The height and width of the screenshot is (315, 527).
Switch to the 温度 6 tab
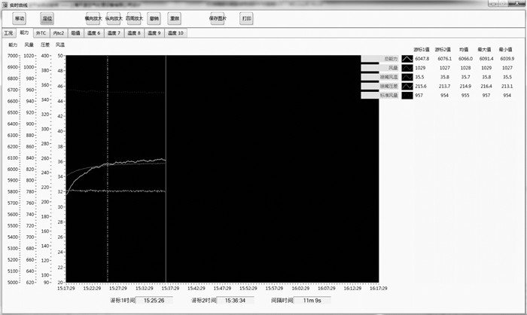94,33
